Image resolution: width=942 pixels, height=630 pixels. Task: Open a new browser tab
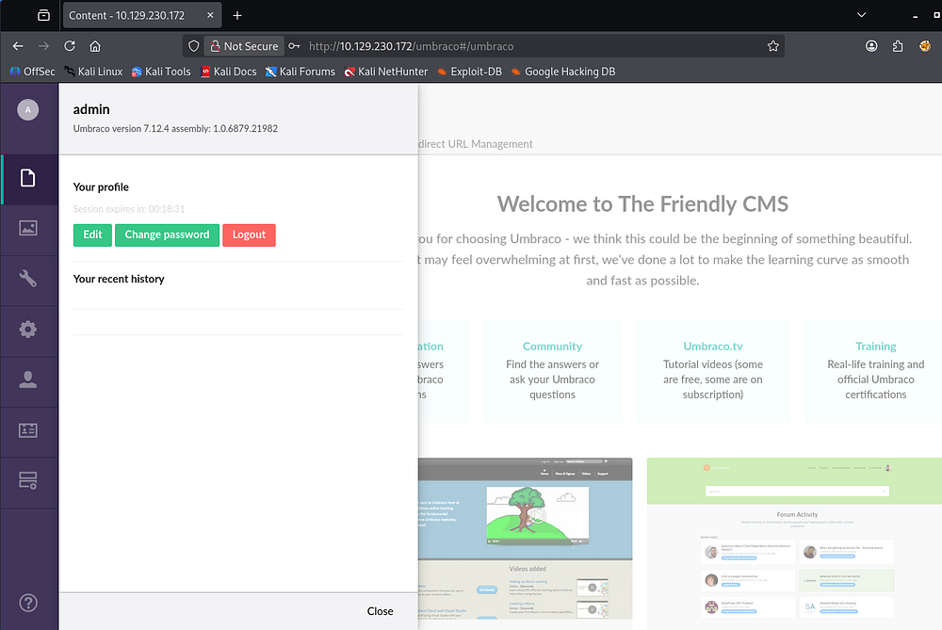[237, 16]
